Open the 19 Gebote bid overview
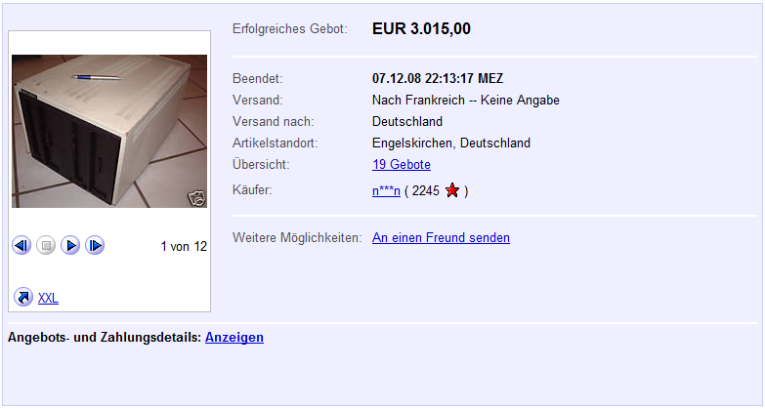Screen dimensions: 765x409 [402, 164]
